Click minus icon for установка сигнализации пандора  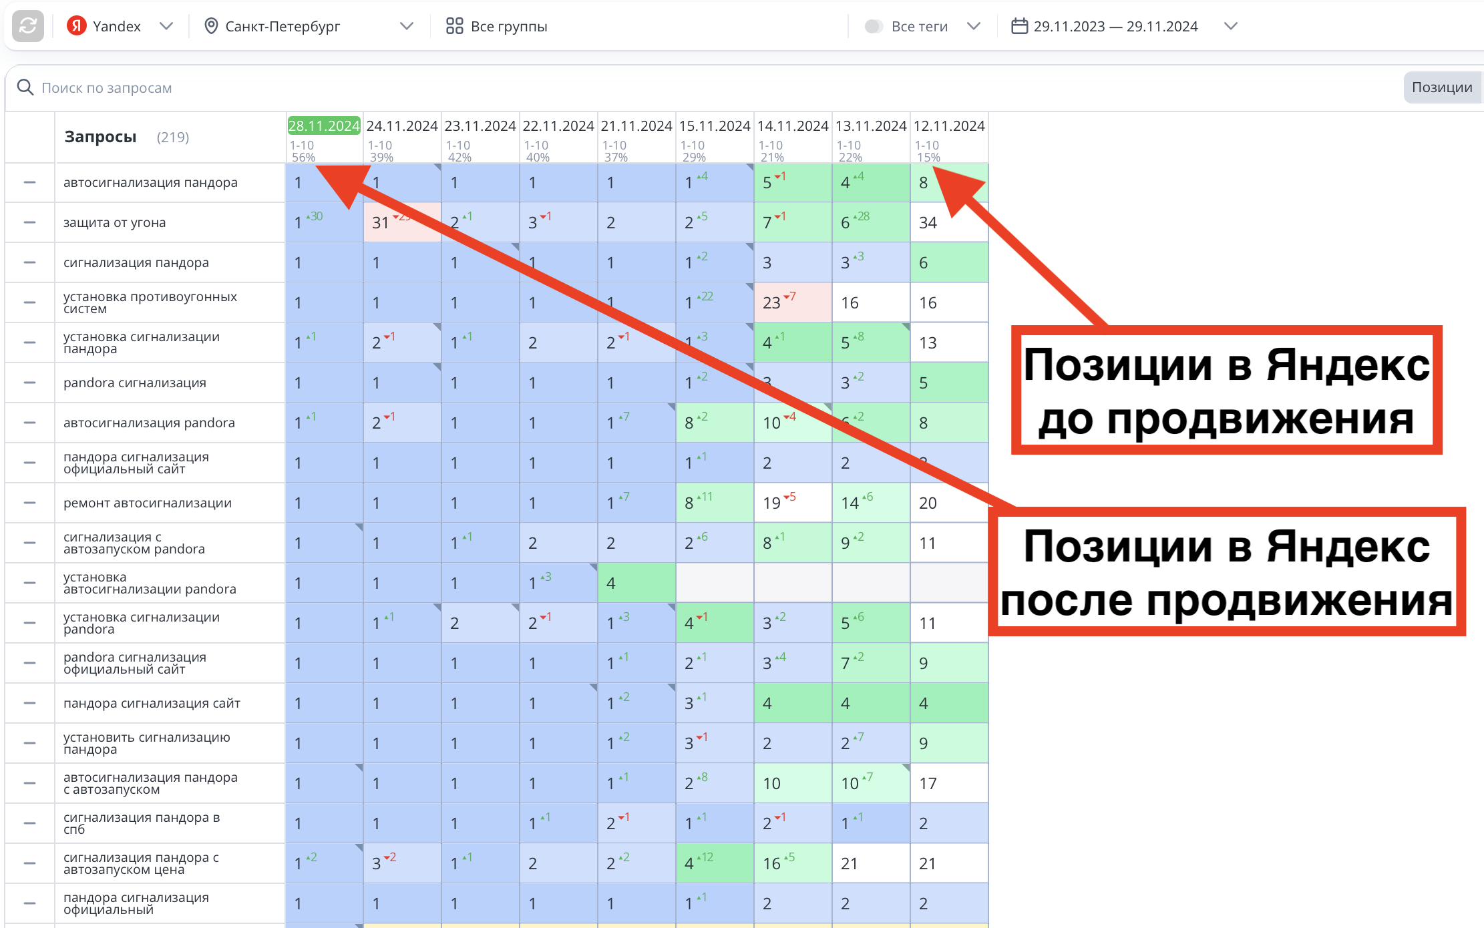[29, 342]
